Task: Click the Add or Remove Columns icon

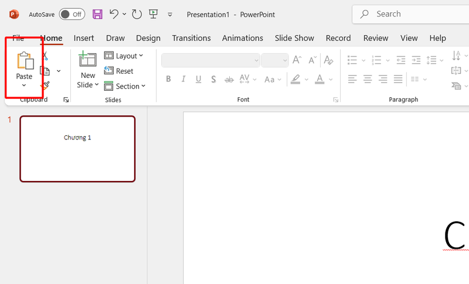Action: 415,79
